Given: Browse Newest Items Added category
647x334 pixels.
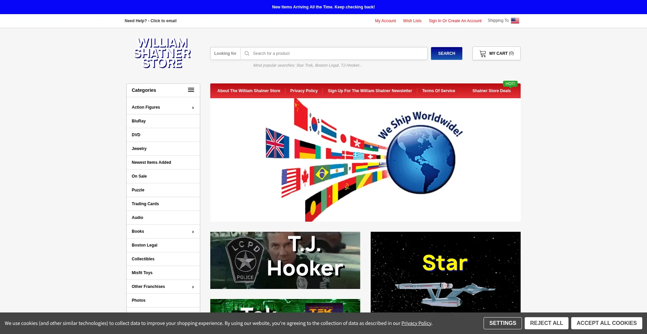Looking at the screenshot, I should (163, 162).
